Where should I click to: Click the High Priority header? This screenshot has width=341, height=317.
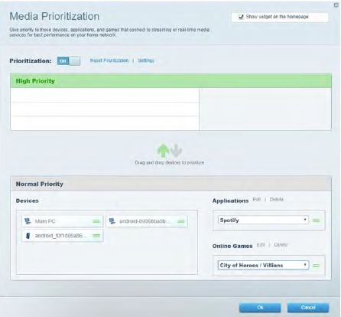point(170,81)
